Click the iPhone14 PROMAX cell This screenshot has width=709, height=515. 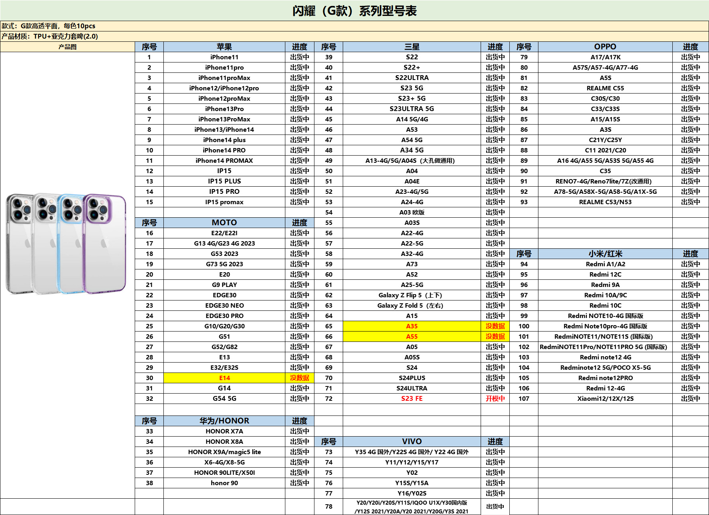click(x=224, y=161)
